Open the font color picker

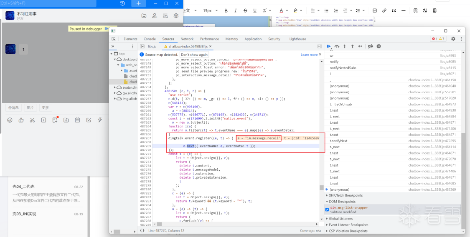click(281, 10)
